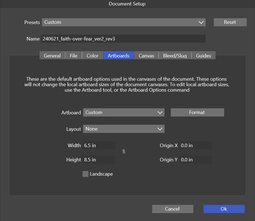Open the Bleed/Slug tab

tap(175, 56)
